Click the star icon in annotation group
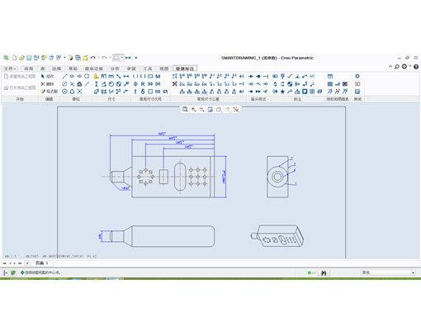Screen dimensions: 421x322 coord(282,92)
